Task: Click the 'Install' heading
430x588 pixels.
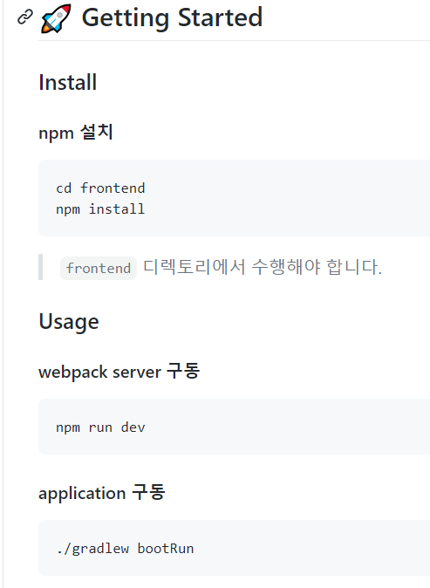Action: click(68, 83)
